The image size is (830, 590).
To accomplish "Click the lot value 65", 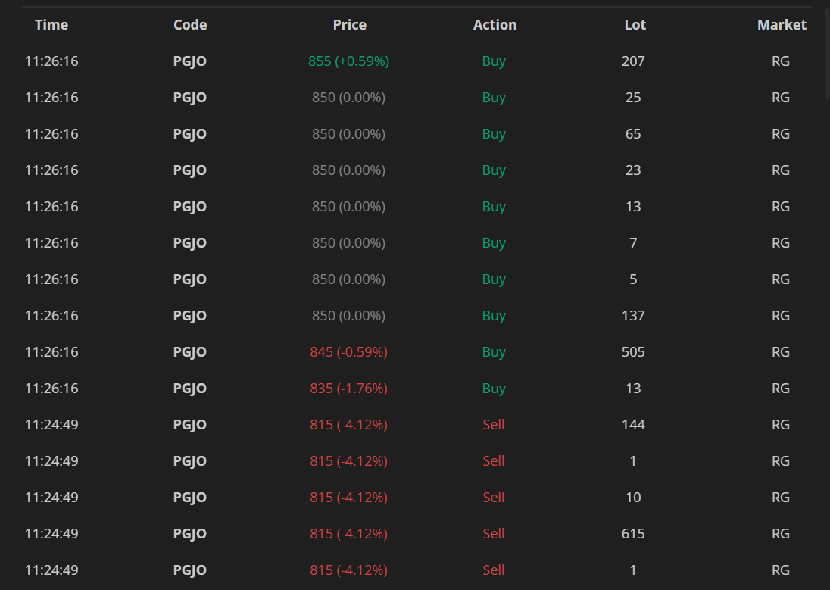I will (x=633, y=134).
